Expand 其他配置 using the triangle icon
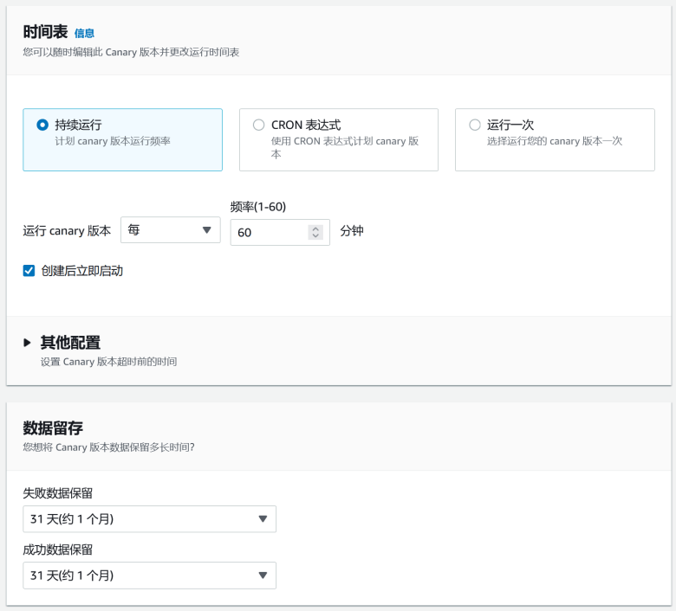 click(28, 343)
